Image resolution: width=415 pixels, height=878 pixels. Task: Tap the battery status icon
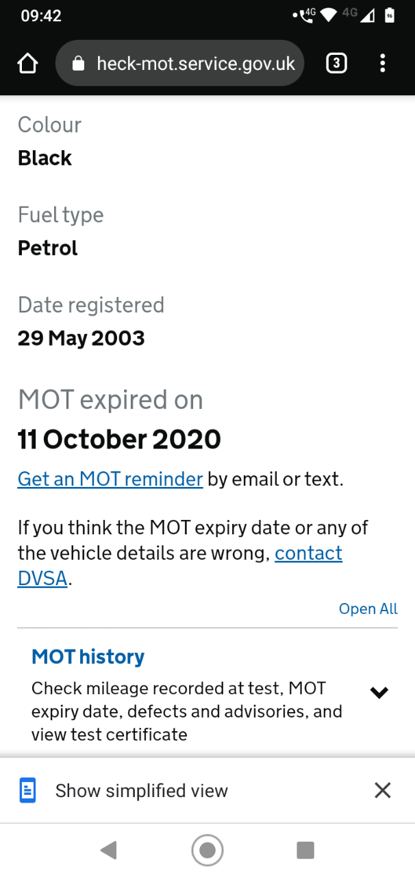[390, 14]
